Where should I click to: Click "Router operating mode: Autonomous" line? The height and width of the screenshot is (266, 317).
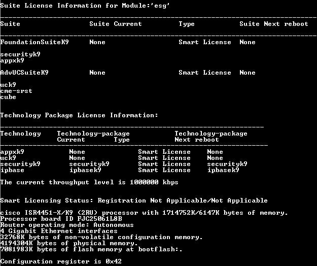tap(67, 225)
